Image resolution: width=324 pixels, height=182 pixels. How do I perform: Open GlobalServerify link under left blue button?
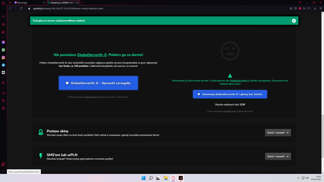(92, 97)
